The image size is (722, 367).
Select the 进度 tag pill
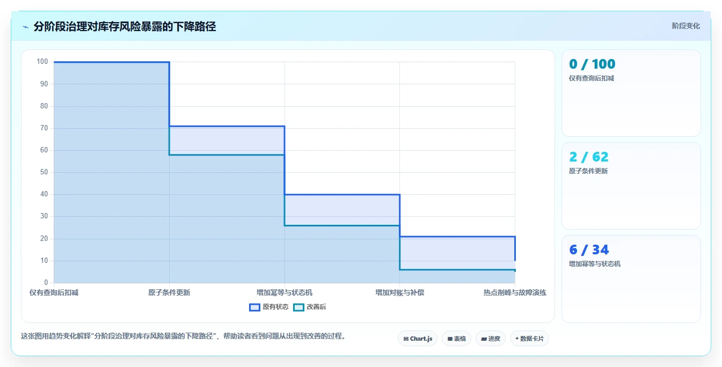click(x=491, y=339)
